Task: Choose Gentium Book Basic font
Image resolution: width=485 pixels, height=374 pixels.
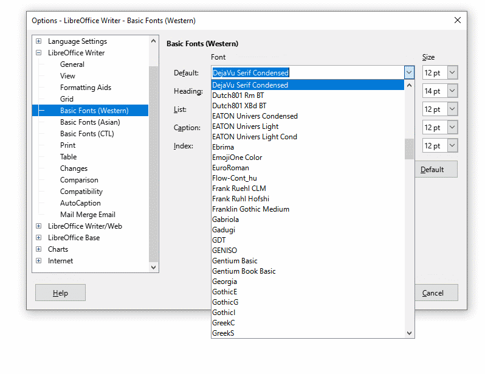Action: point(308,271)
